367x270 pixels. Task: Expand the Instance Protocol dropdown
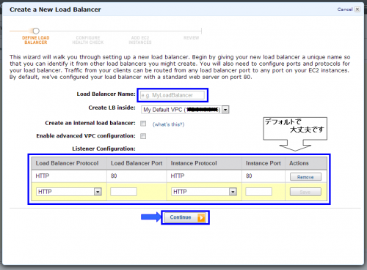[204, 192]
